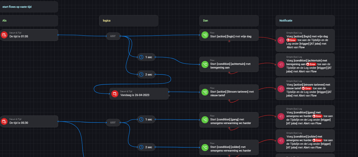Select the 'Dan' column header note

click(x=229, y=21)
